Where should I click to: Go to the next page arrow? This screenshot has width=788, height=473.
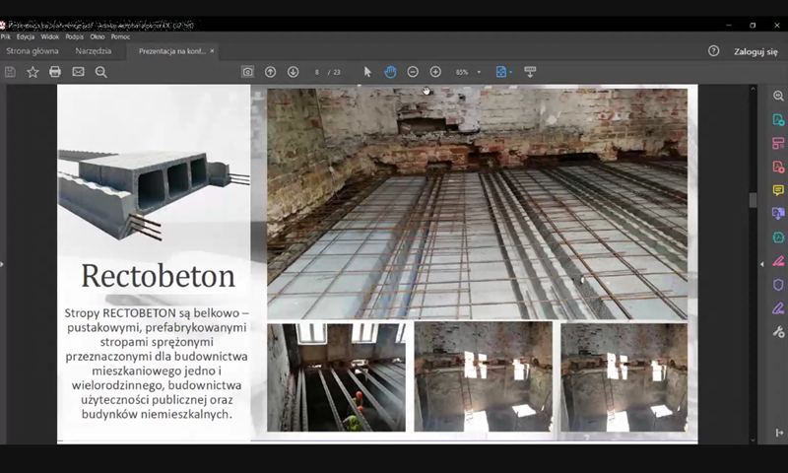point(293,72)
